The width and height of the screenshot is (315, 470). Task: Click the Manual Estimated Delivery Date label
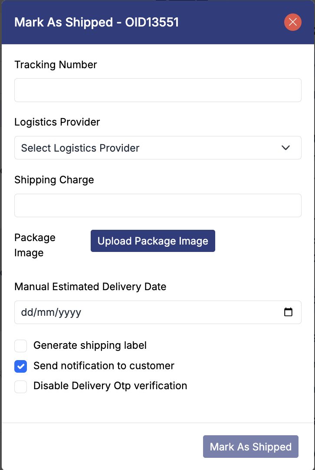click(90, 287)
